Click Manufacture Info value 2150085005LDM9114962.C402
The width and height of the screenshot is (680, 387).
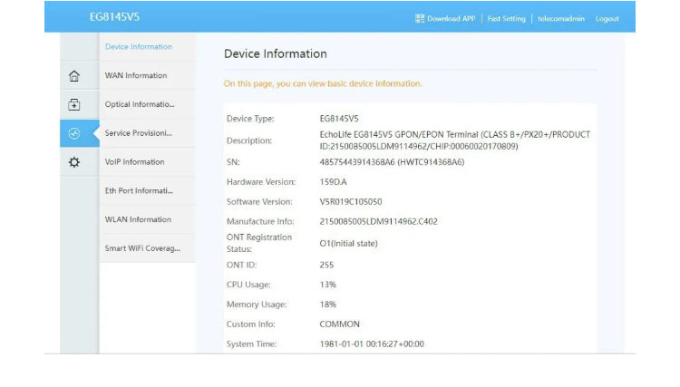point(379,221)
